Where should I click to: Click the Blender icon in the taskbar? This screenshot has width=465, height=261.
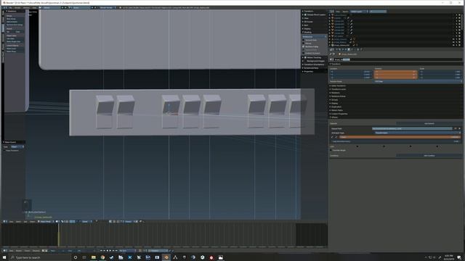166,257
